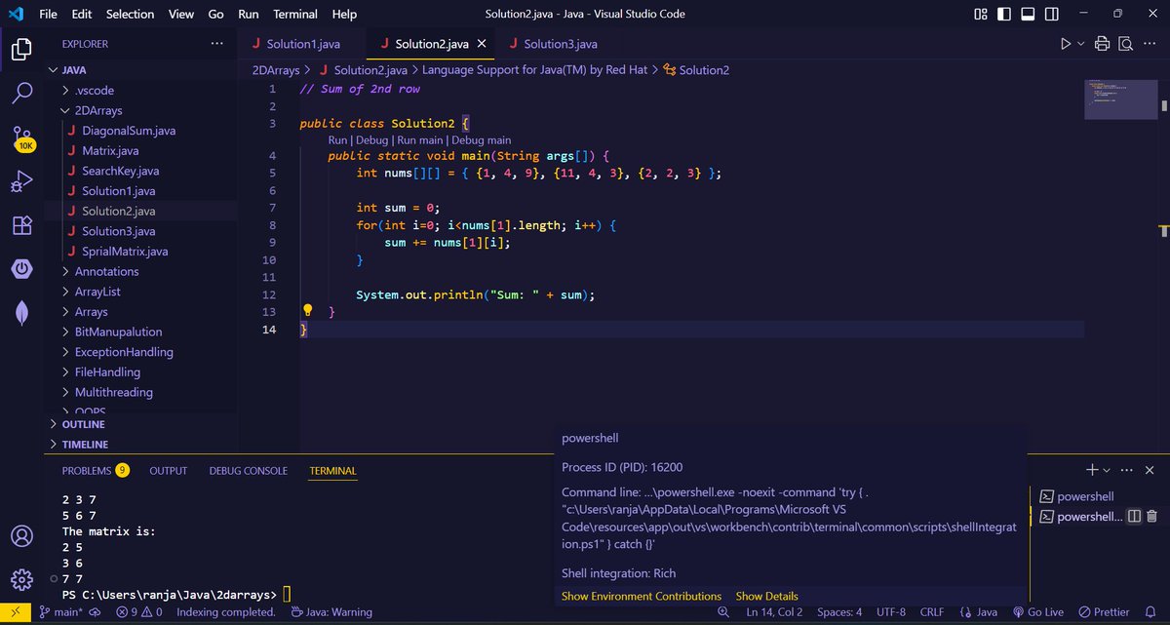Open DiagonalSum.java in explorer

129,131
